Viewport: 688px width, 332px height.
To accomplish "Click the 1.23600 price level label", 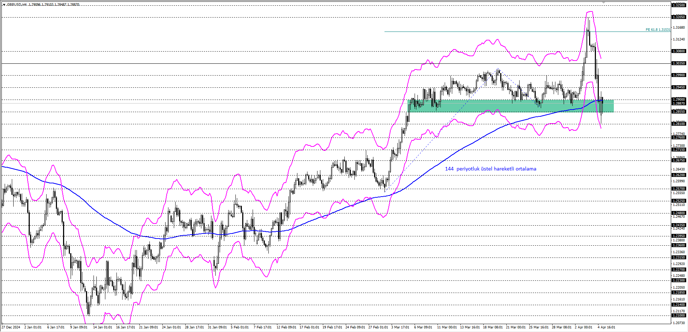I will (x=679, y=245).
